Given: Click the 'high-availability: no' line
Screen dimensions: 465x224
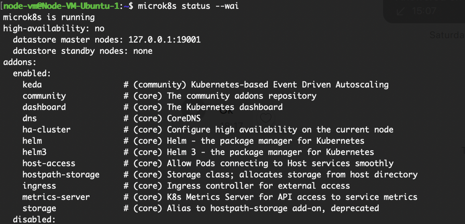Looking at the screenshot, I should coord(54,29).
